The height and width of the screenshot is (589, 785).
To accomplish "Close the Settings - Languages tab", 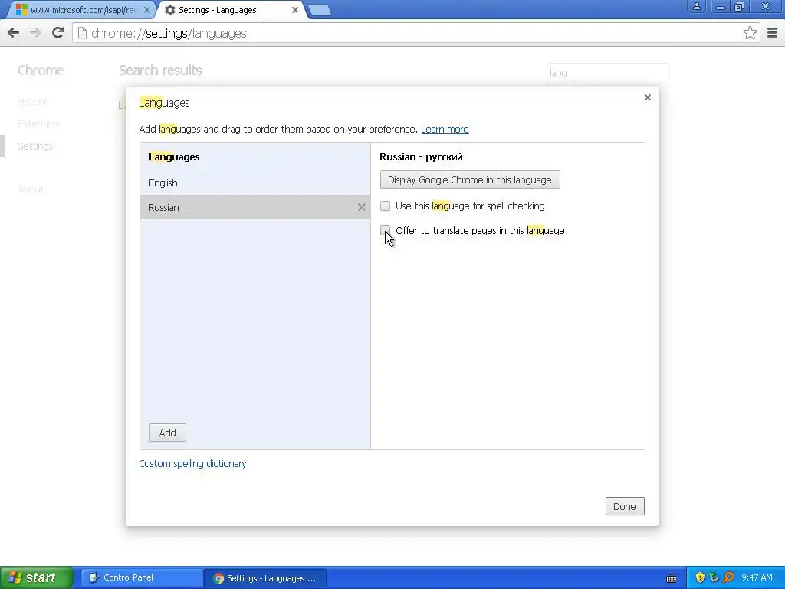I will pos(295,10).
